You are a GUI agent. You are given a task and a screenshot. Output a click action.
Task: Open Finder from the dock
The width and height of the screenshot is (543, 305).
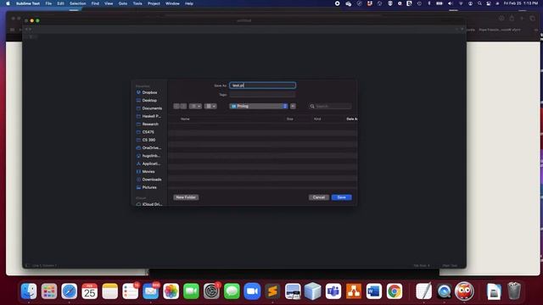click(x=29, y=291)
